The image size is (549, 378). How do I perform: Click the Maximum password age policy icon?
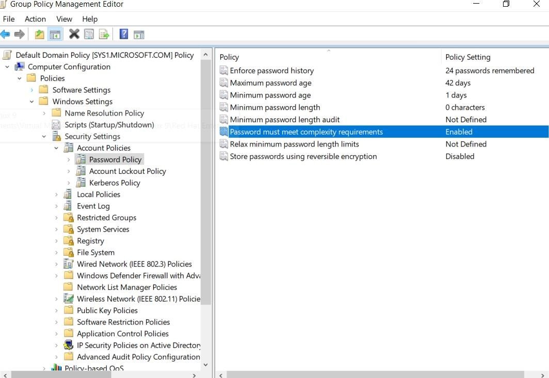[x=224, y=83]
